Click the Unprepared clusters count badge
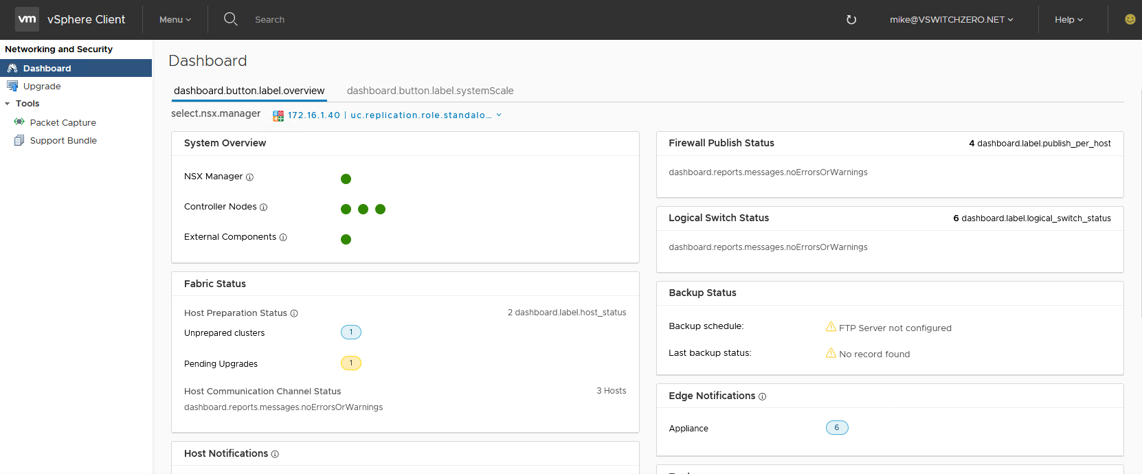Image resolution: width=1142 pixels, height=474 pixels. [x=350, y=332]
